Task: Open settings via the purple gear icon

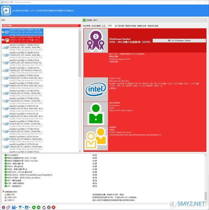Action: [3, 207]
